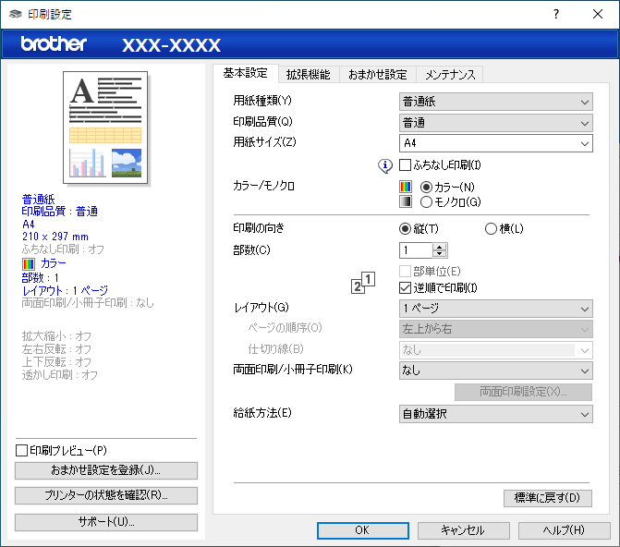Viewport: 620px width, 547px height.
Task: Click summary text 左右反転 : オフ
Action: coord(56,349)
